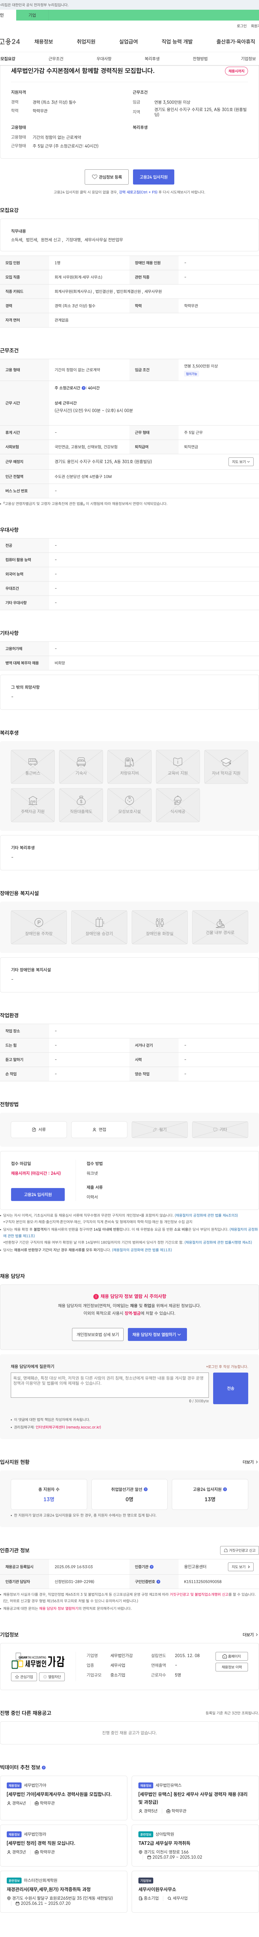Click the 기숙사 welfare icon
This screenshot has height=1937, width=259.
pos(81,766)
